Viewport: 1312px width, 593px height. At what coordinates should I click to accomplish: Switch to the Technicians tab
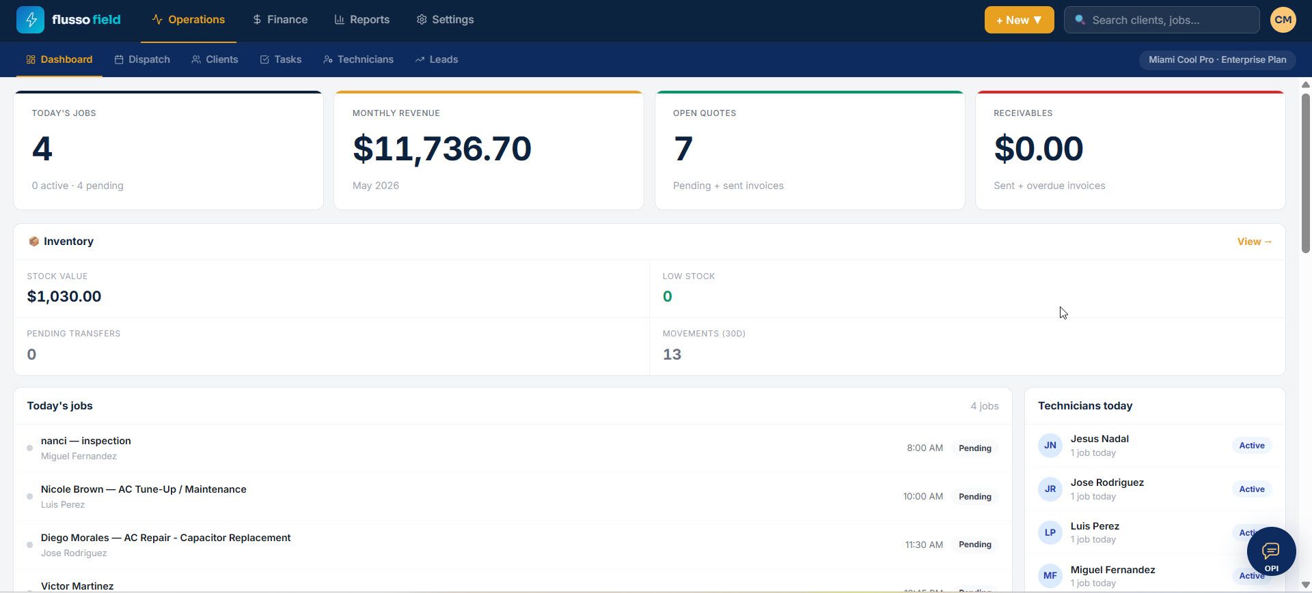pos(359,59)
